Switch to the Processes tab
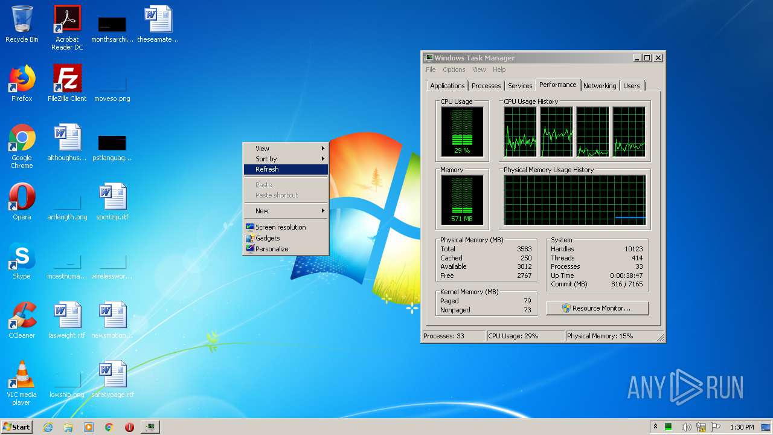 point(486,86)
